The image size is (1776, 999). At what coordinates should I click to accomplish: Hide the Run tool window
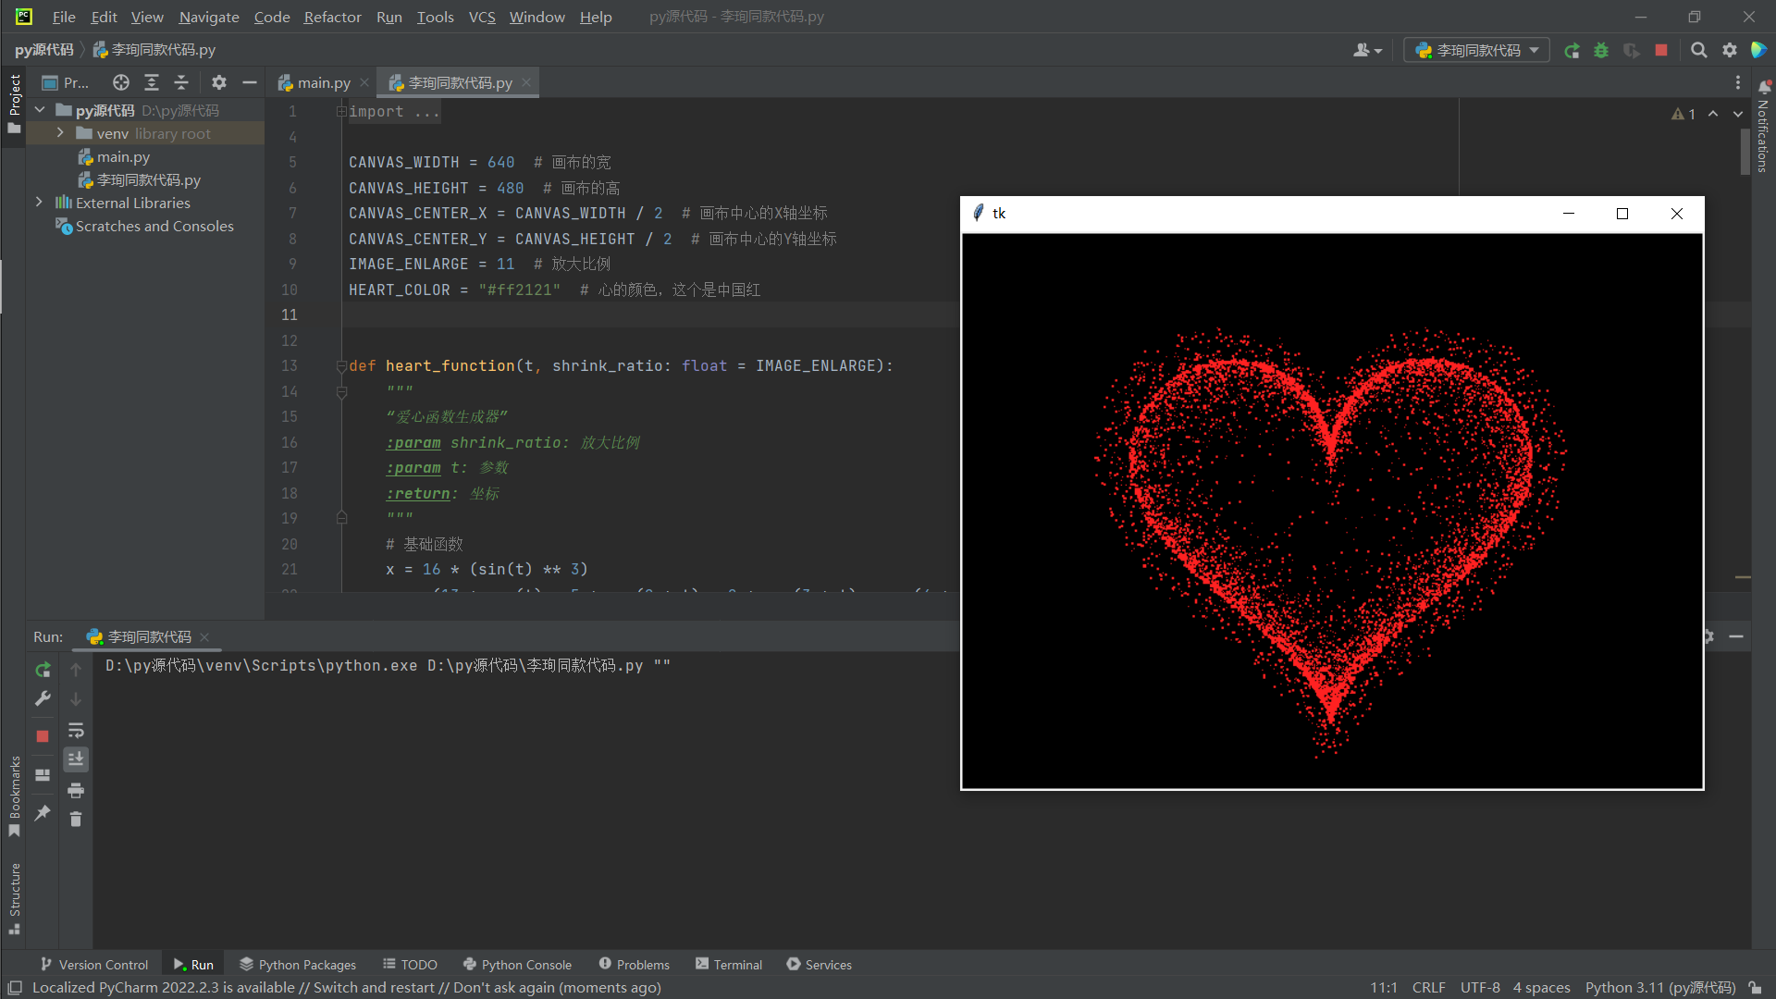[1736, 636]
